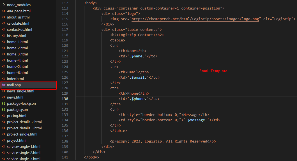The width and height of the screenshot is (297, 161).
Task: Select service-single-2.html in the sidebar
Action: pos(24,153)
